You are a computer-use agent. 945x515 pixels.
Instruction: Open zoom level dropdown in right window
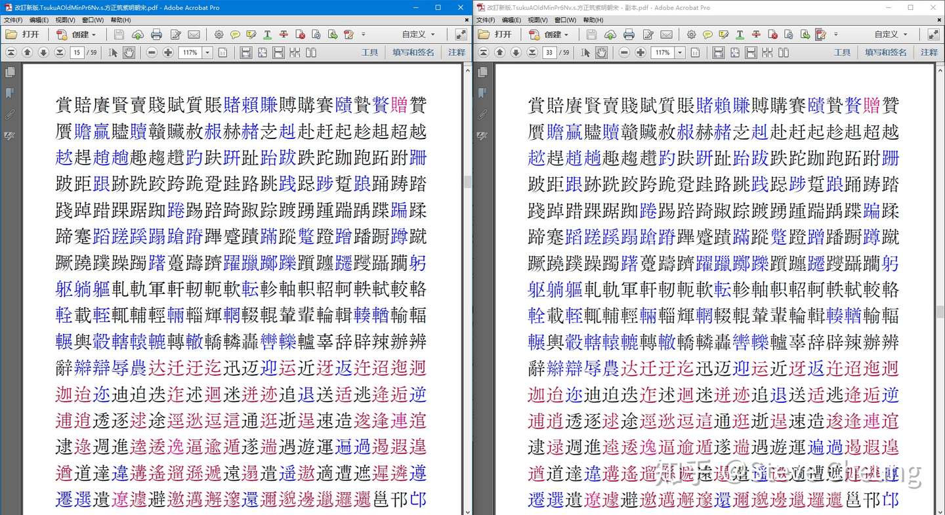(681, 52)
